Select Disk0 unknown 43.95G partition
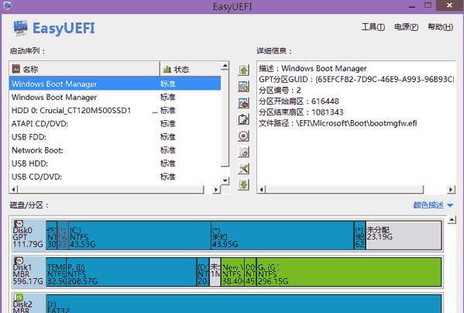Viewport: 464px width, 313px height. [283, 236]
